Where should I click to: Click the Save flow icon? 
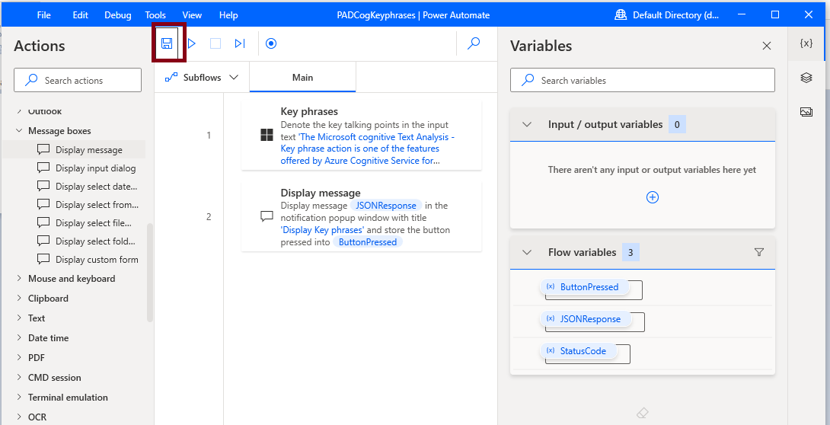click(166, 43)
